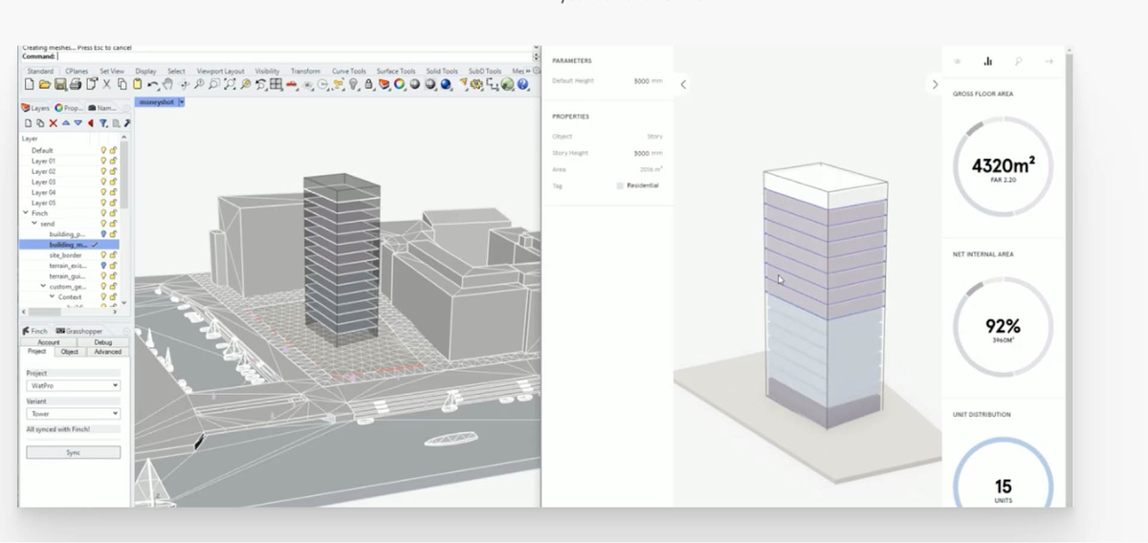Click the Sync button

73,452
